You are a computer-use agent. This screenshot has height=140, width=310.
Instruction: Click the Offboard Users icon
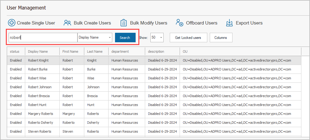coord(179,23)
